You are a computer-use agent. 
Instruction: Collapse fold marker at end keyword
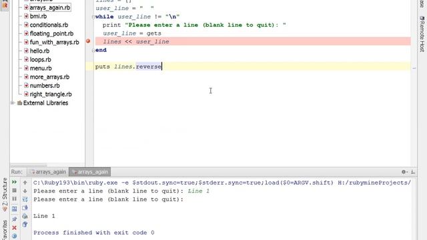tap(93, 51)
